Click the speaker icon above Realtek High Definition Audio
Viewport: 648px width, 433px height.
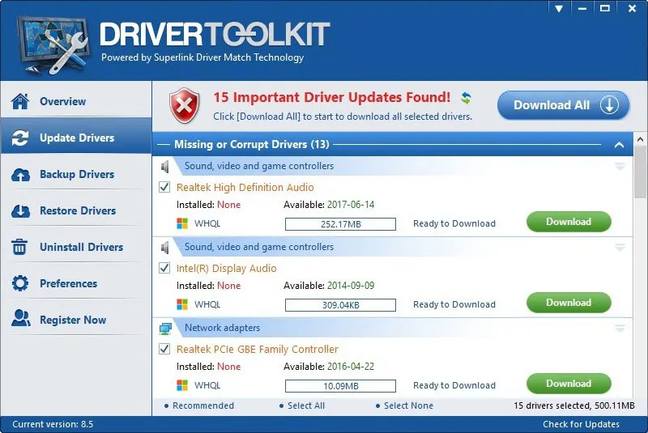click(x=165, y=167)
